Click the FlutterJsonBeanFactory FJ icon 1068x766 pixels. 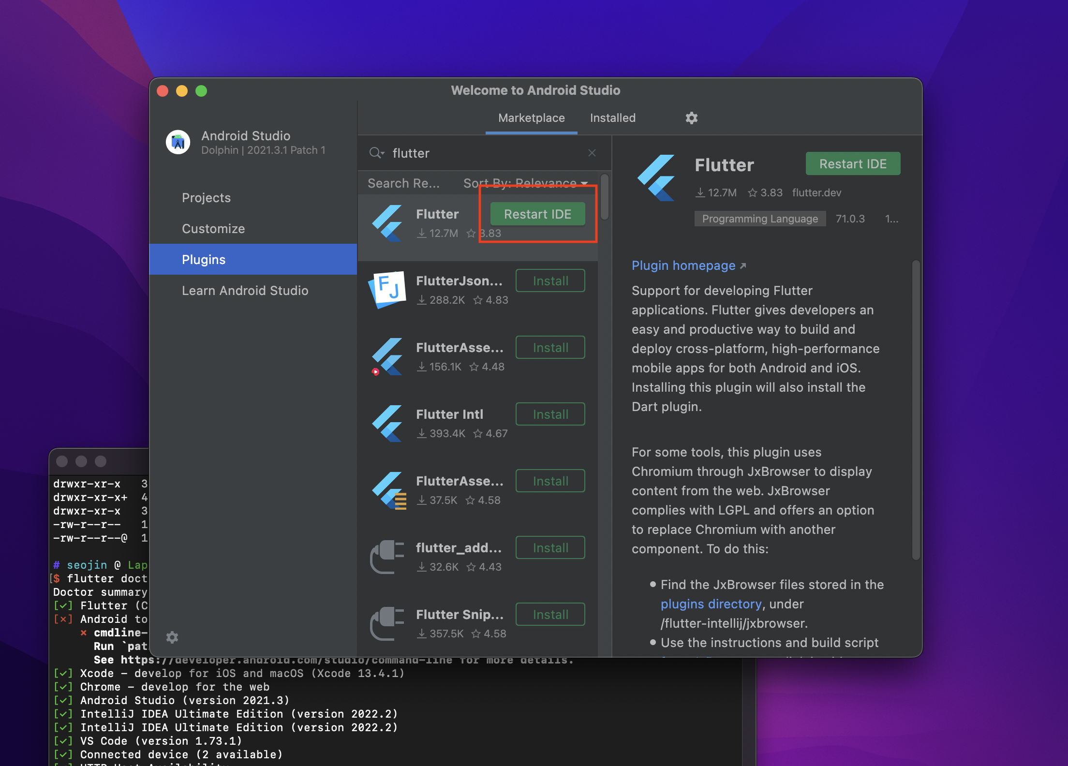[387, 290]
